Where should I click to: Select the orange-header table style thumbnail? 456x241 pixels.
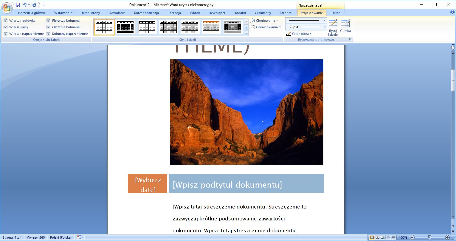(211, 27)
